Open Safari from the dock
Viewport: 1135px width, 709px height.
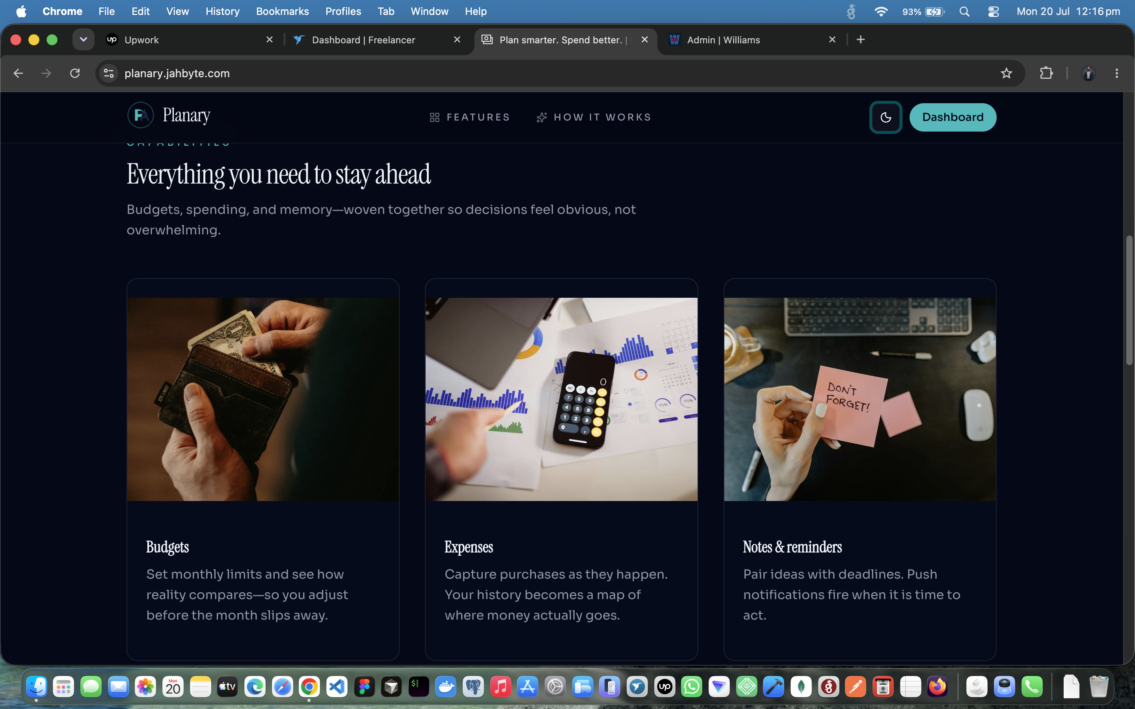point(282,687)
